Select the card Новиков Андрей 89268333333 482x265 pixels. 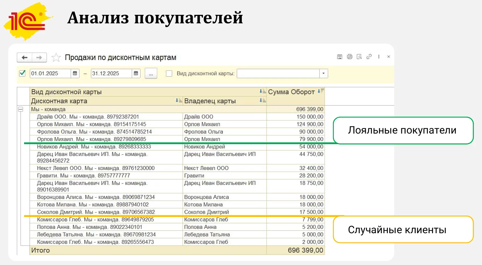click(x=106, y=147)
